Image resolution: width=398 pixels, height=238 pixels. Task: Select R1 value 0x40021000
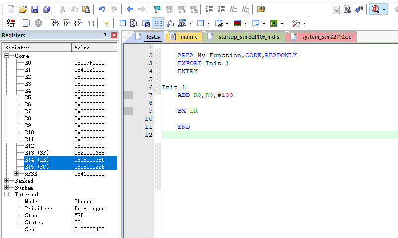[89, 70]
